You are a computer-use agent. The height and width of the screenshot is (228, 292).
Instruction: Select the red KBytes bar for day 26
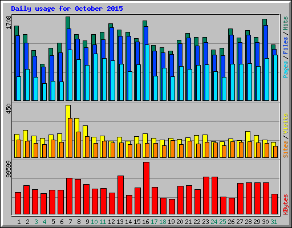[232, 206]
